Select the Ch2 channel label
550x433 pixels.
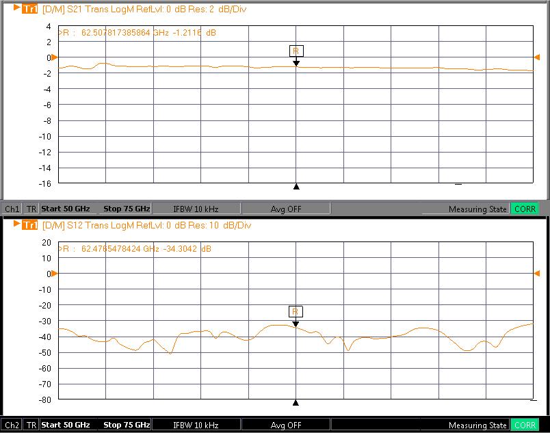point(12,425)
